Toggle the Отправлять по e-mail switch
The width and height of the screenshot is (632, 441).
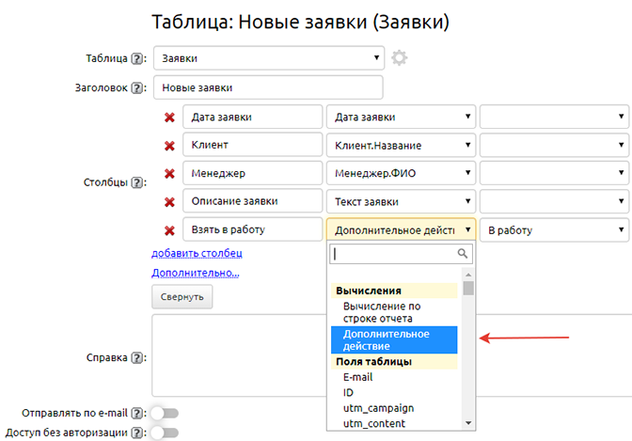pos(164,413)
